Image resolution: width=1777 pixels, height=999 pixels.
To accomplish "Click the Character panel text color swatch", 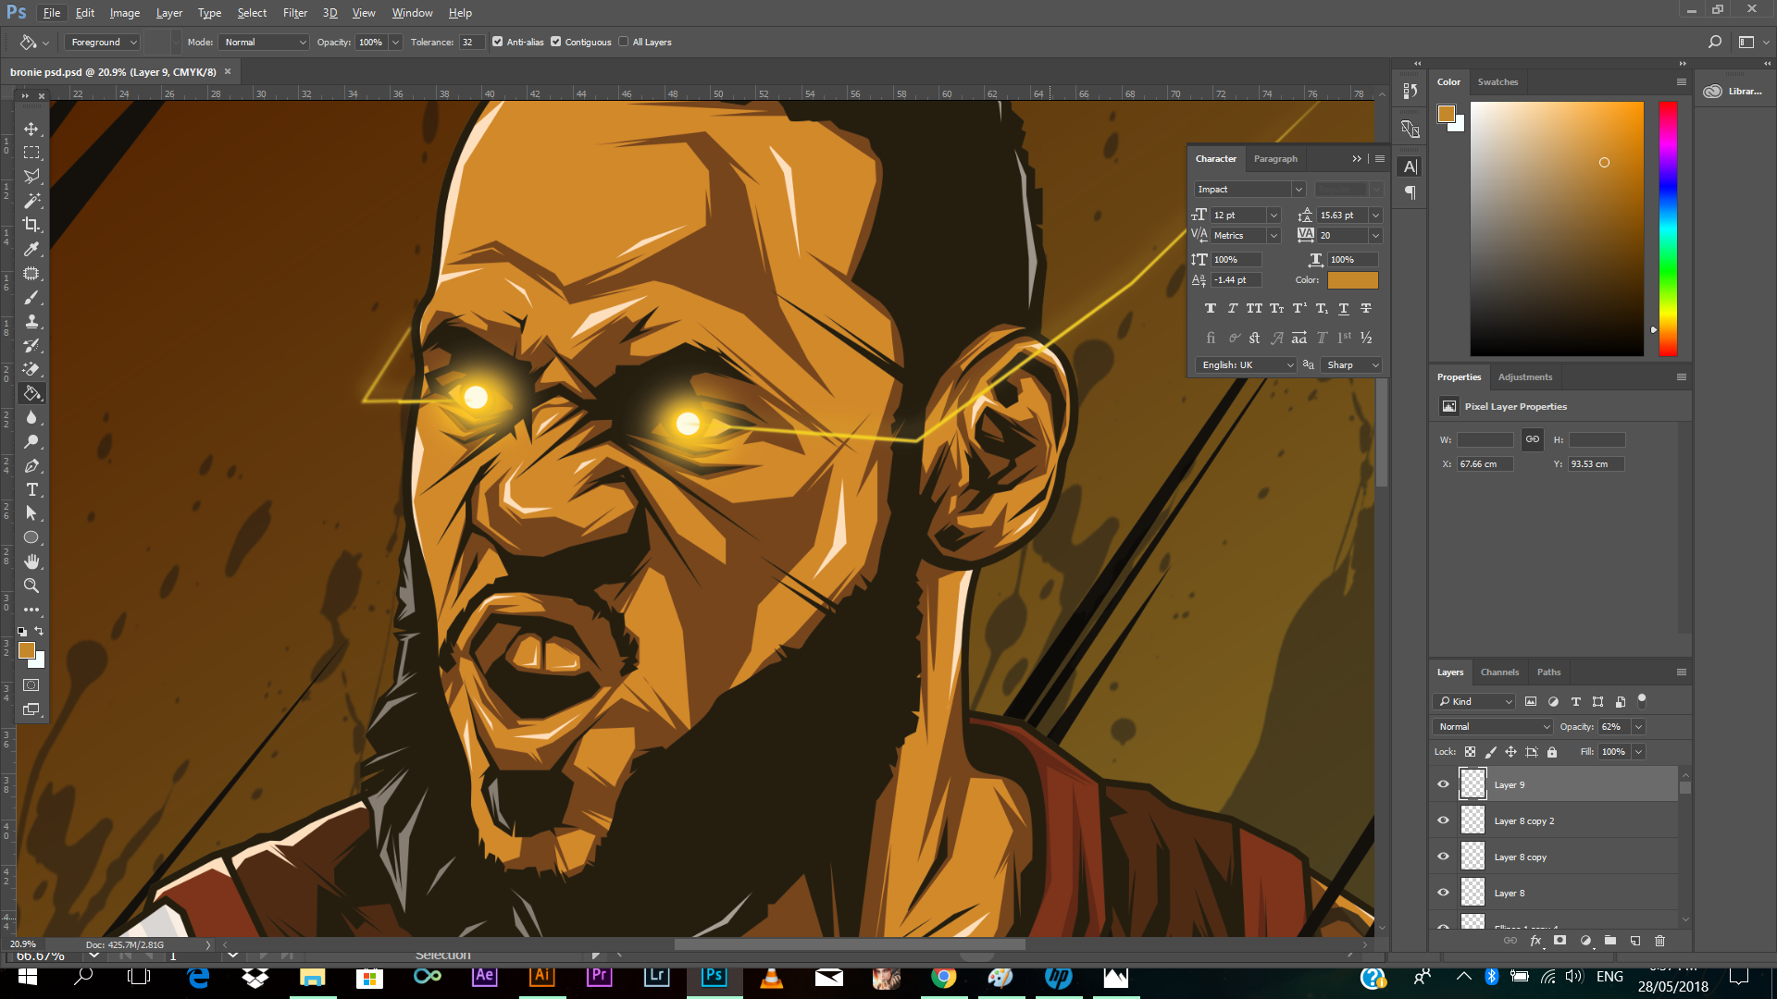I will point(1353,279).
